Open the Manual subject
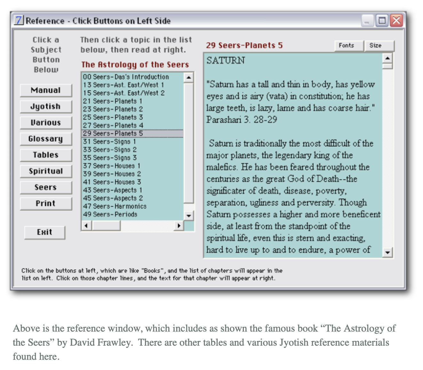The height and width of the screenshot is (370, 423). pos(46,90)
